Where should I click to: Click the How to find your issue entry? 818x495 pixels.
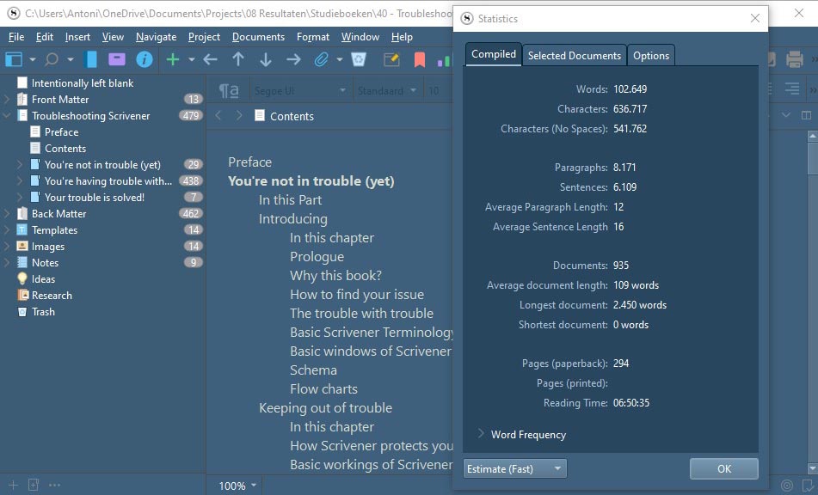(357, 295)
